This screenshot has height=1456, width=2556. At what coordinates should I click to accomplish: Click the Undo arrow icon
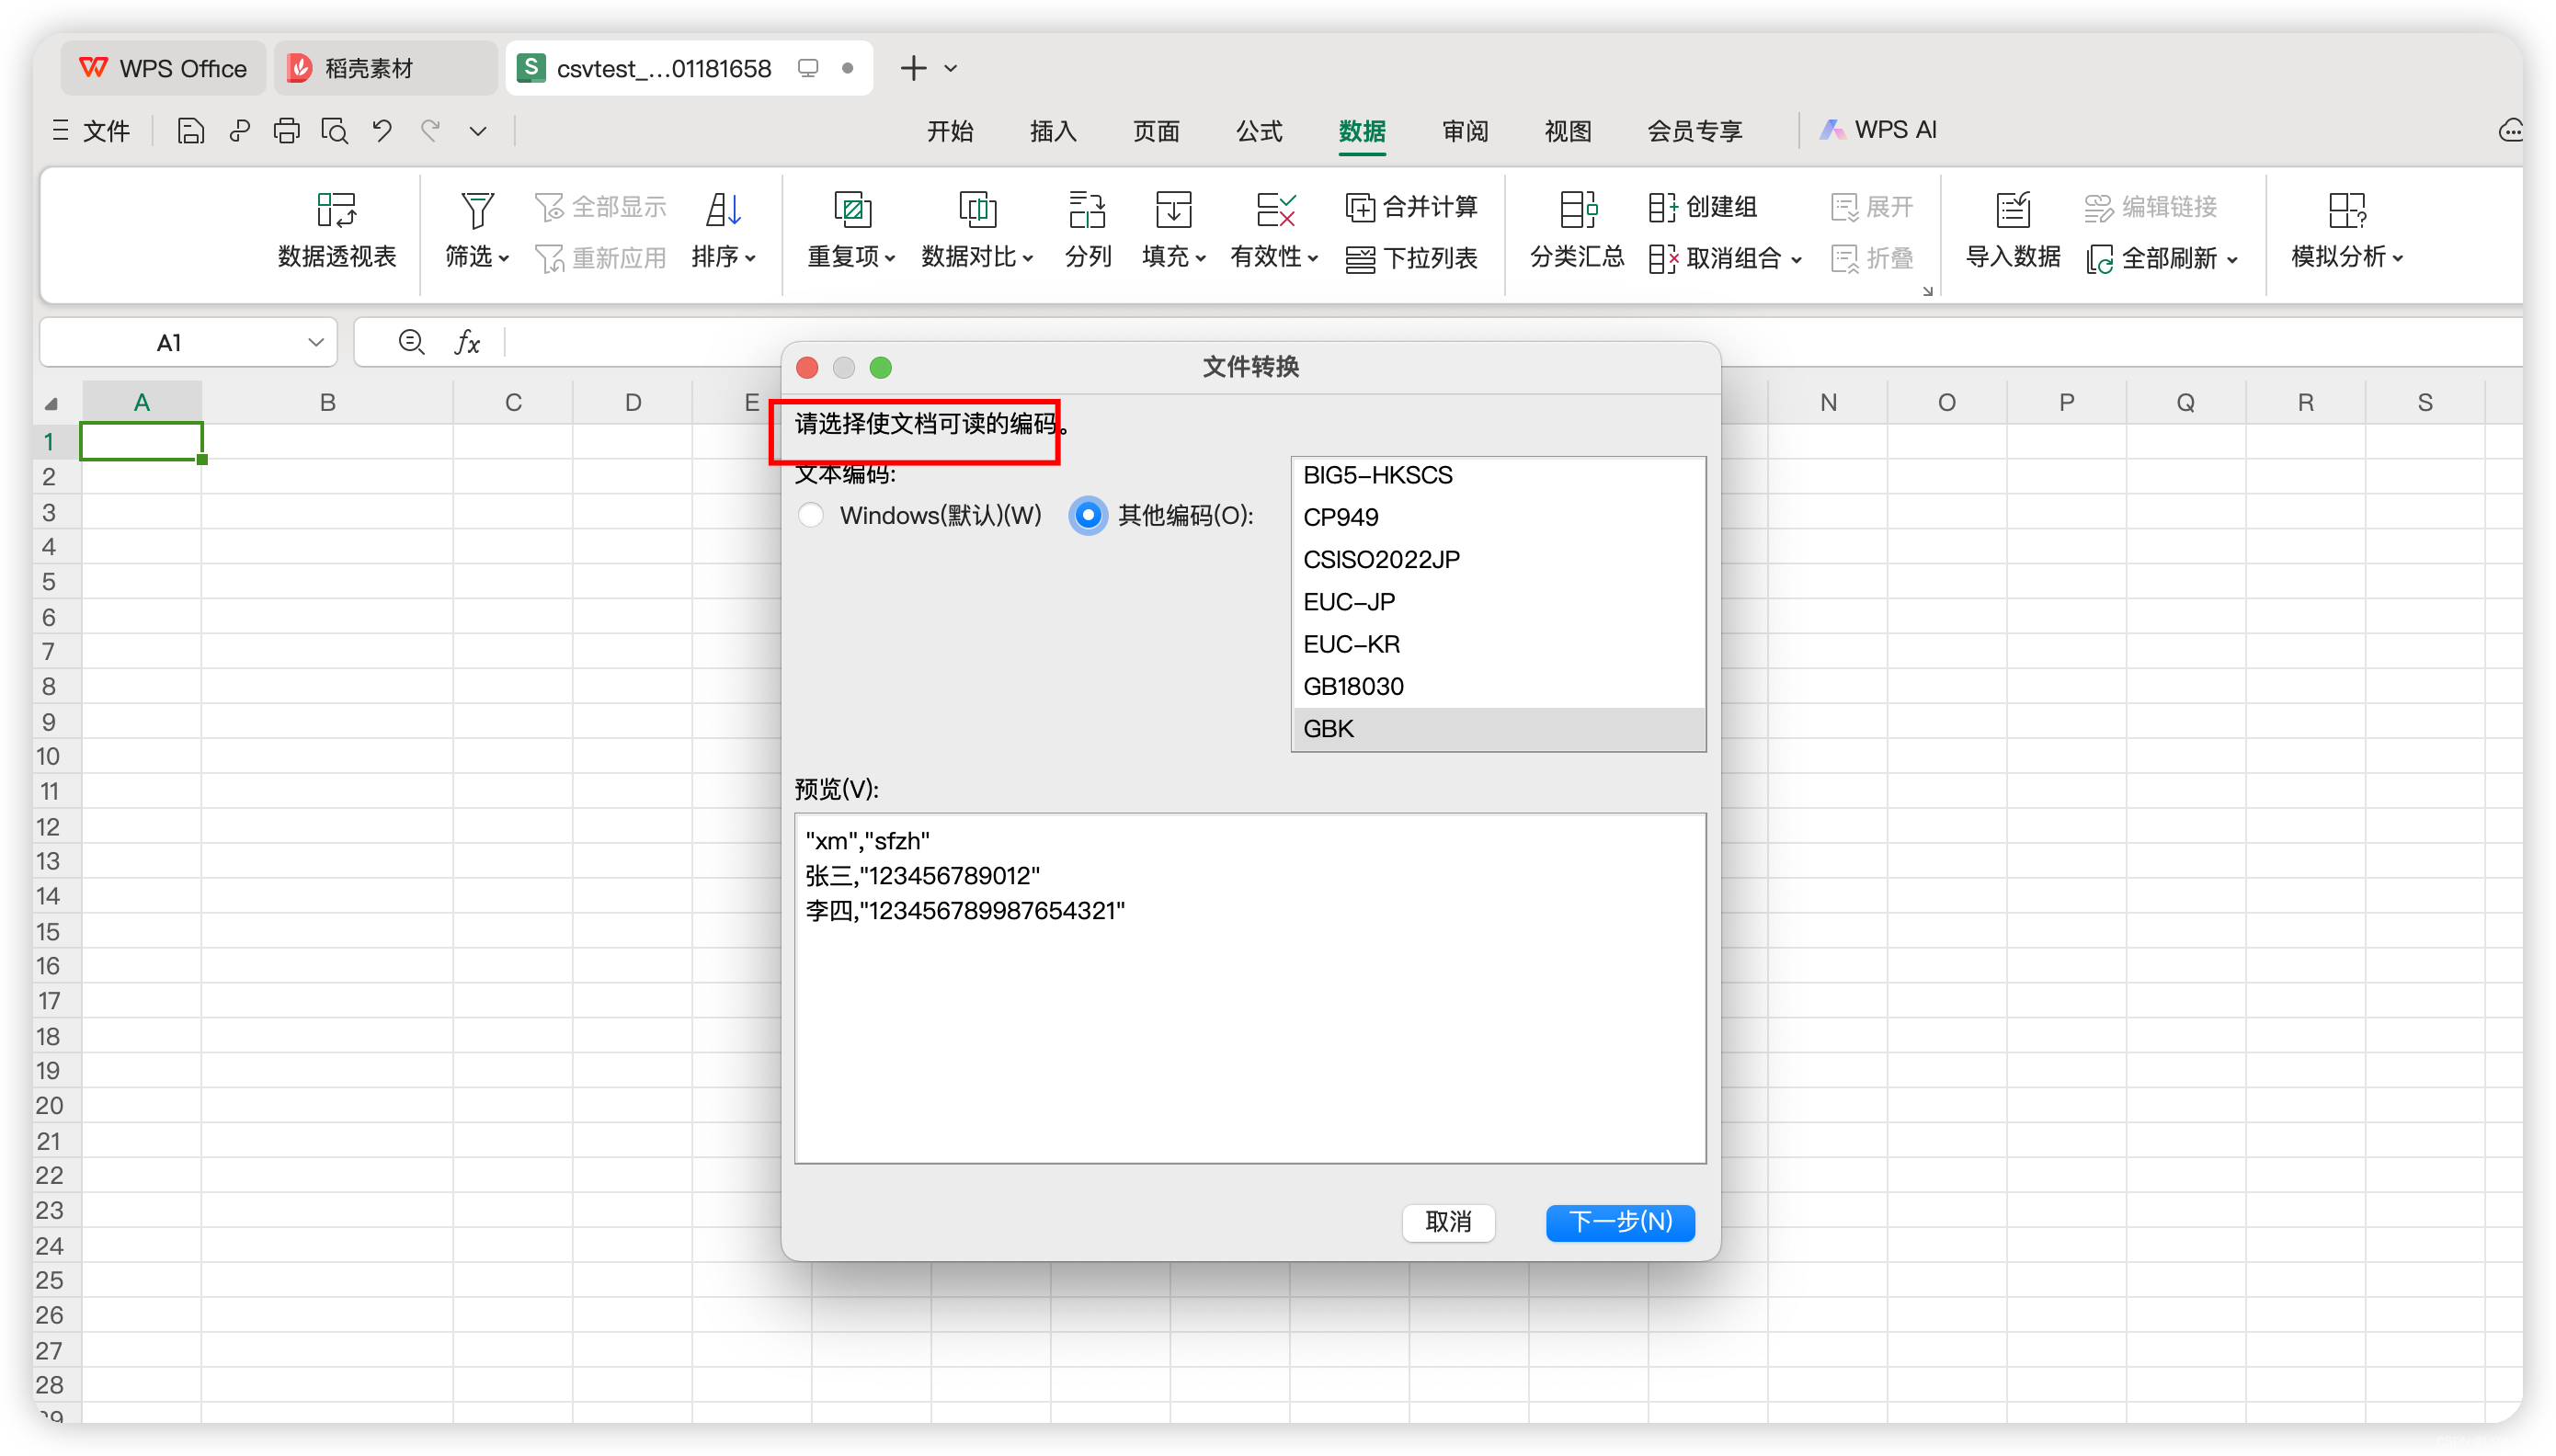(x=382, y=131)
